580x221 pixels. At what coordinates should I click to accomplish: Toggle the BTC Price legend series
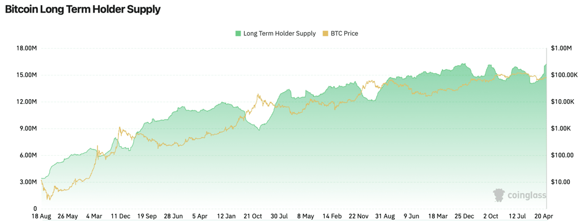340,33
